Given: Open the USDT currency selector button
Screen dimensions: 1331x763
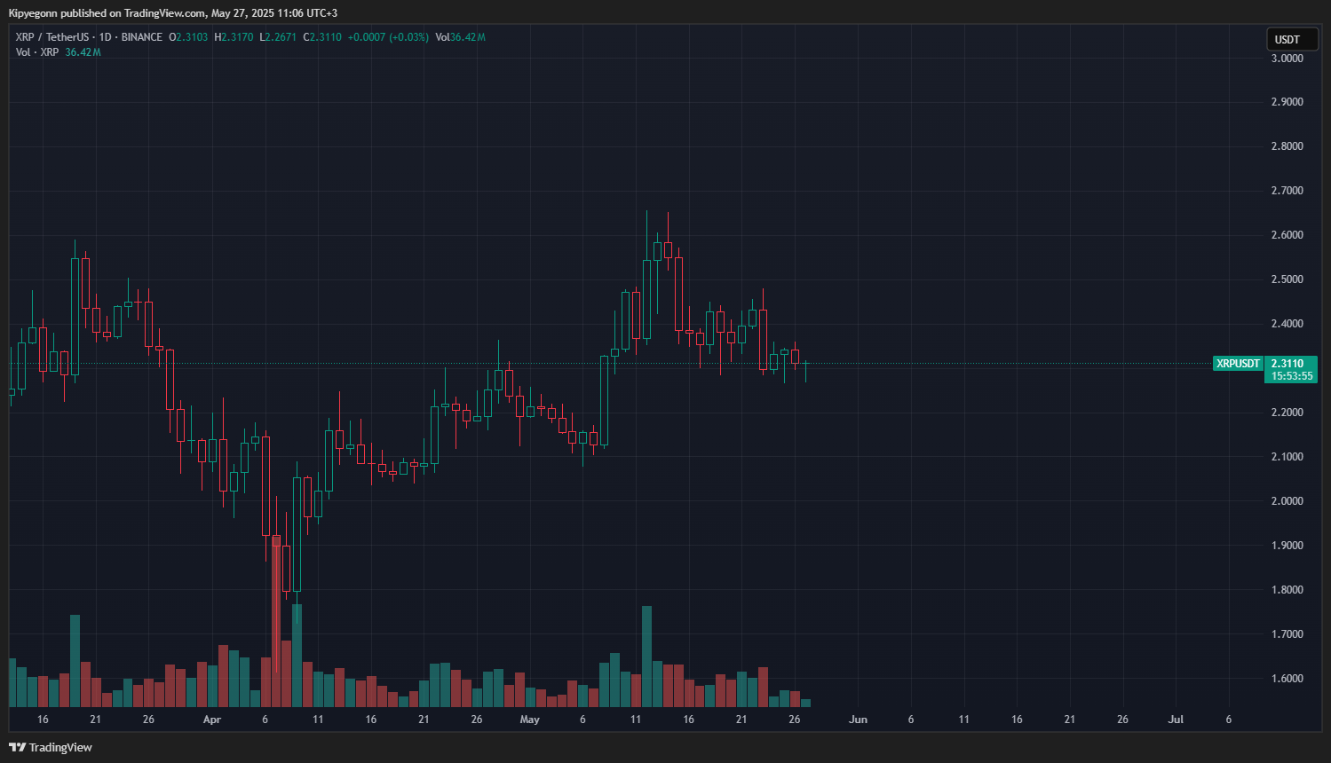Looking at the screenshot, I should (x=1292, y=39).
